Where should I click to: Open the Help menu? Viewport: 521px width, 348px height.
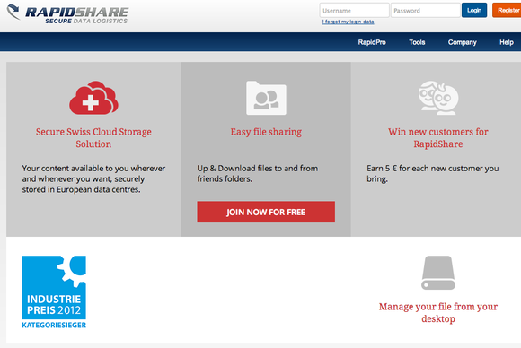[x=507, y=42]
